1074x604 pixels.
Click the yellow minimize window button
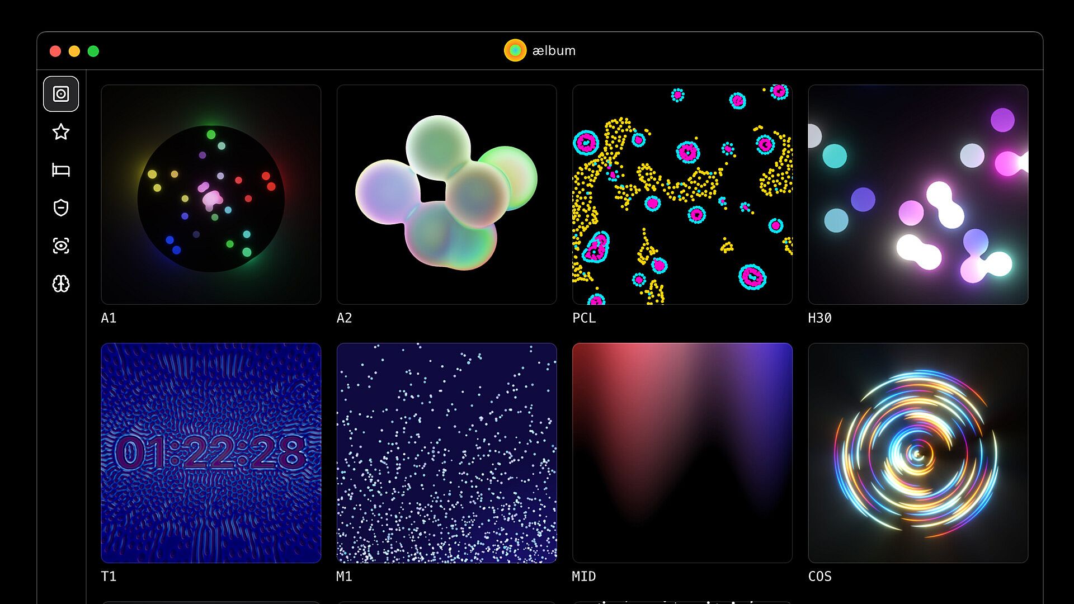pos(74,51)
